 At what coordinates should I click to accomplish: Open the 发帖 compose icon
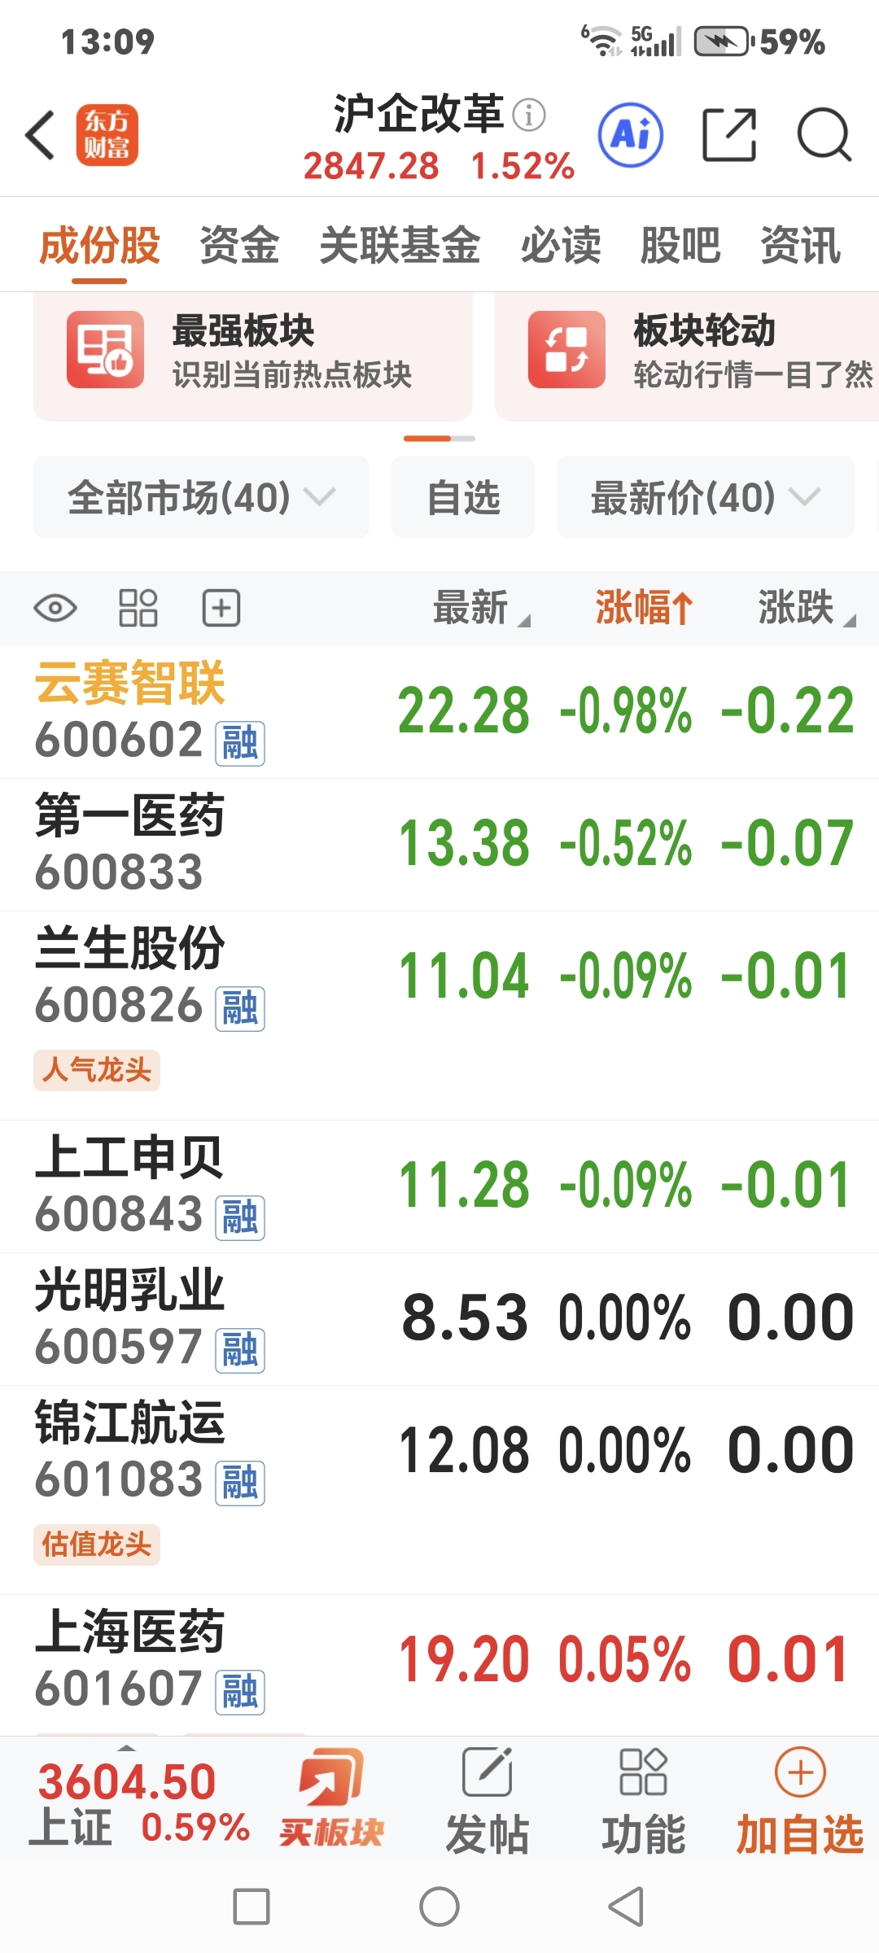point(487,1772)
